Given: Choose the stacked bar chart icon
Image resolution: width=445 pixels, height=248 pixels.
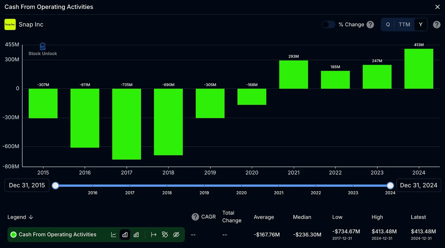Looking at the screenshot, I should tap(136, 235).
